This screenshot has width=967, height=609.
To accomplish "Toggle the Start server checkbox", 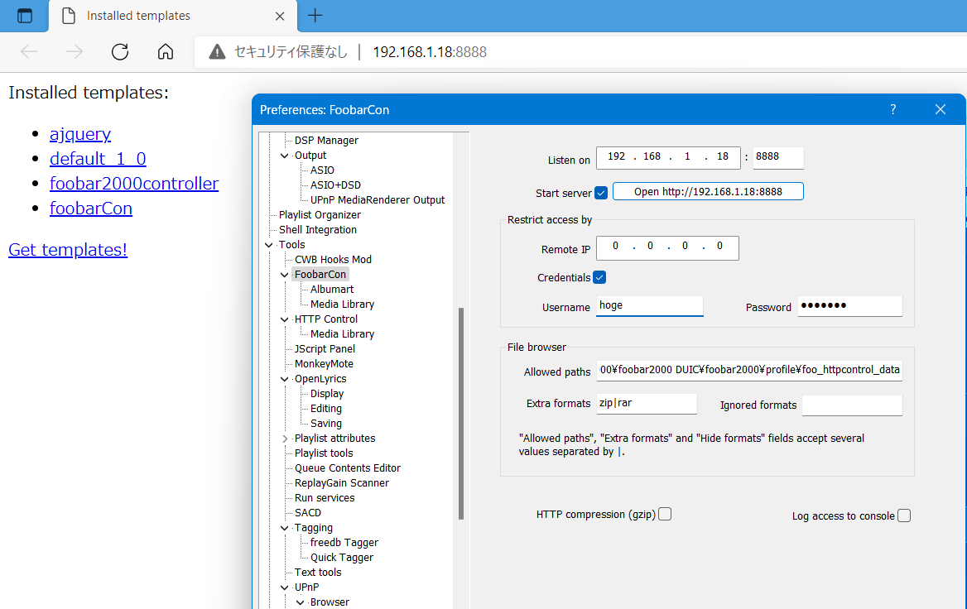I will 601,193.
